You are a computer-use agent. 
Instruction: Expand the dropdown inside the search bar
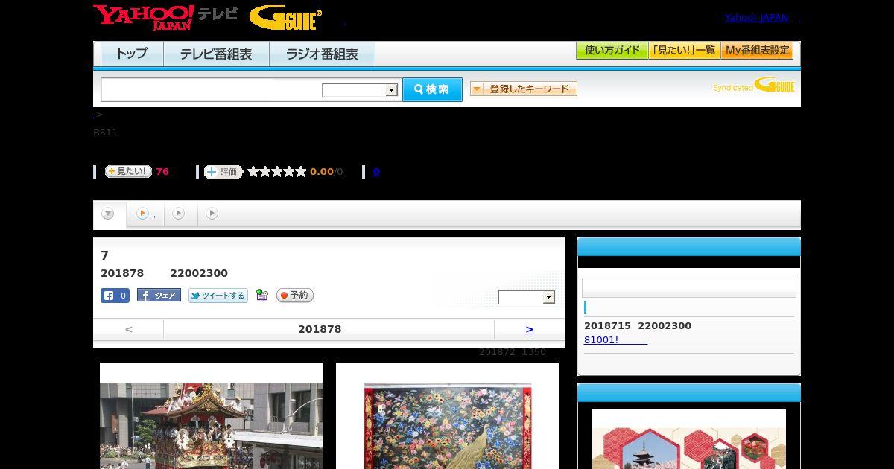click(361, 90)
